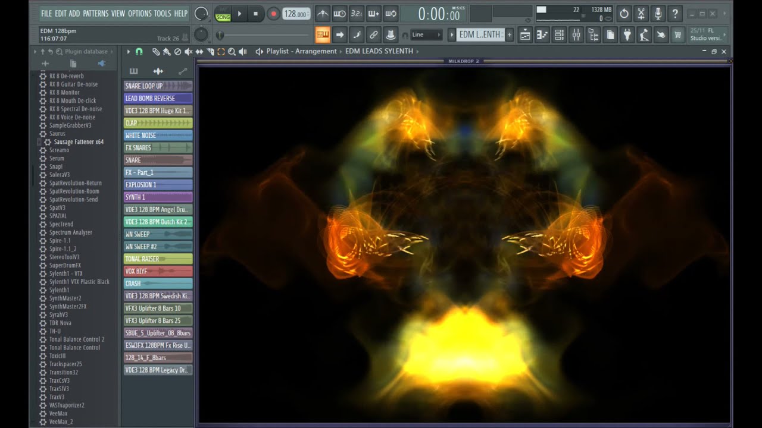Viewport: 762px width, 428px height.
Task: Open the Playlist view icon
Action: pos(525,35)
